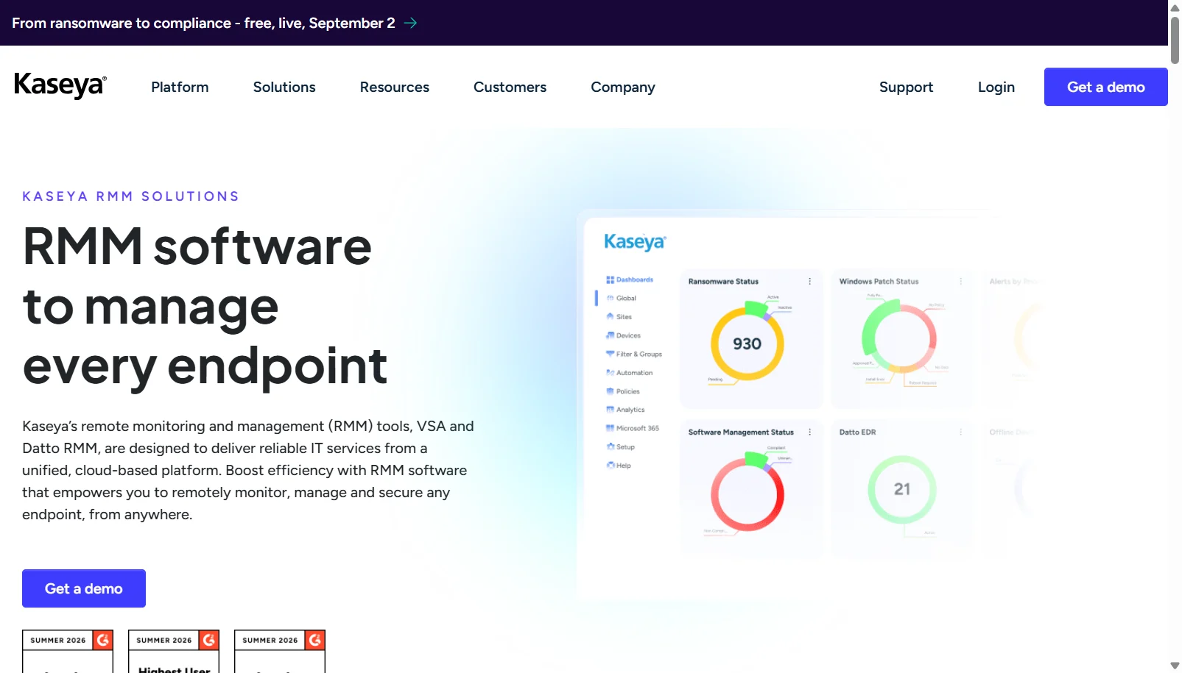This screenshot has width=1182, height=673.
Task: Click the arrow icon in the announcement banner
Action: click(x=410, y=23)
